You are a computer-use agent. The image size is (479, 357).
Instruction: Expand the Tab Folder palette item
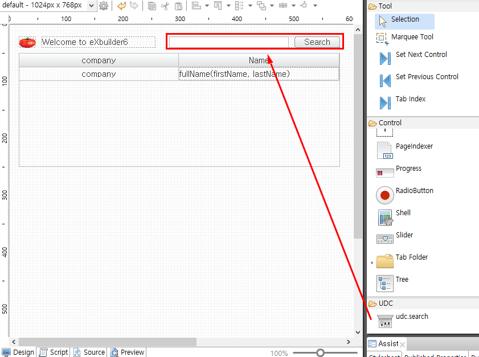click(372, 262)
